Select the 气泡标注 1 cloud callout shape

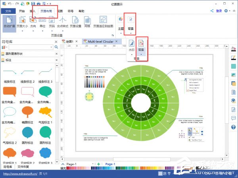(45, 112)
